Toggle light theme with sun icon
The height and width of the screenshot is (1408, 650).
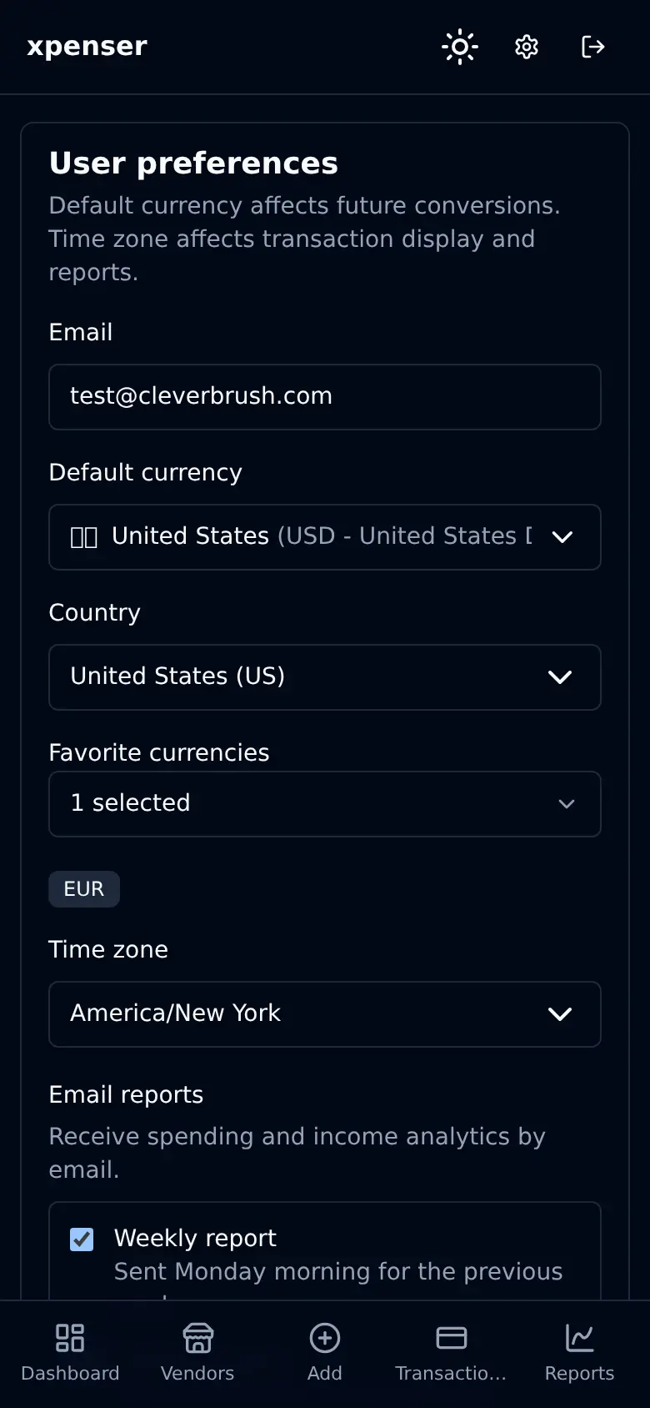coord(460,47)
